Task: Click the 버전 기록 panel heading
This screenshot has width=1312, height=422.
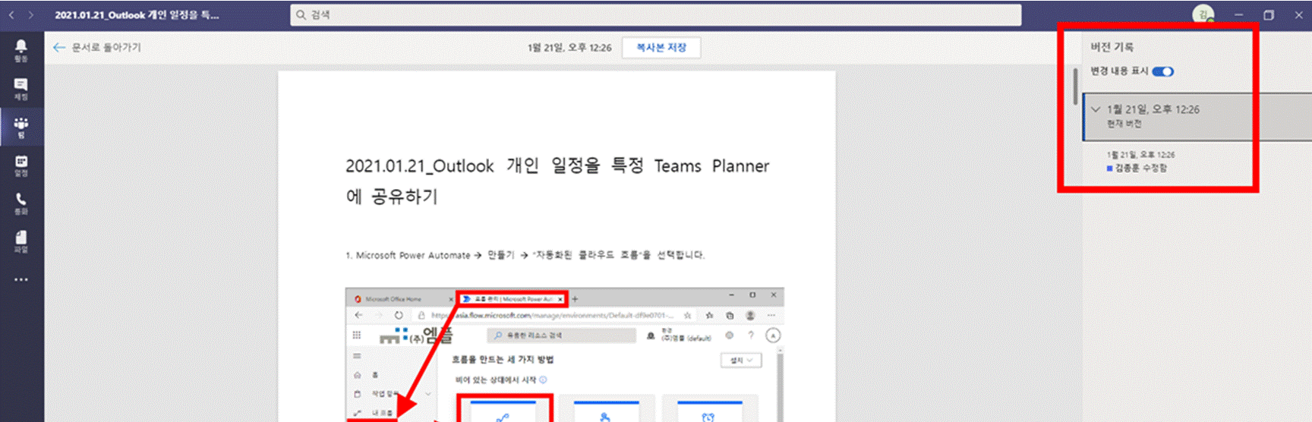Action: [x=1112, y=47]
